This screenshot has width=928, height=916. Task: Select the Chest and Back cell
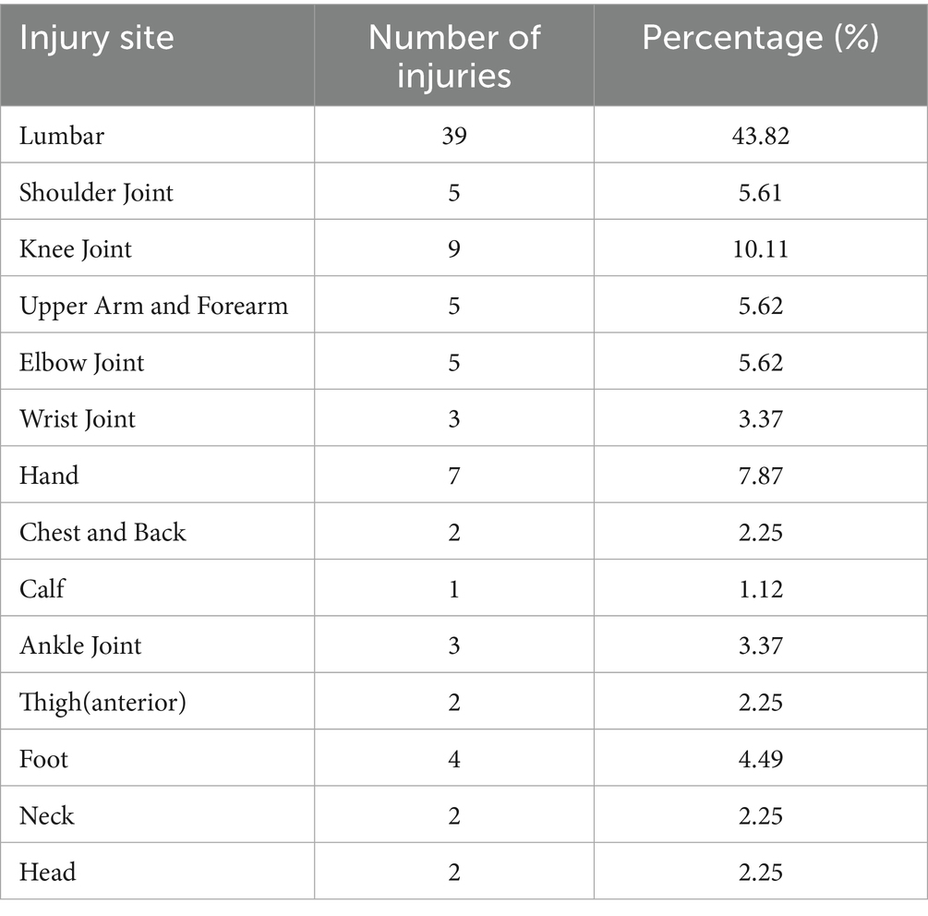click(102, 533)
